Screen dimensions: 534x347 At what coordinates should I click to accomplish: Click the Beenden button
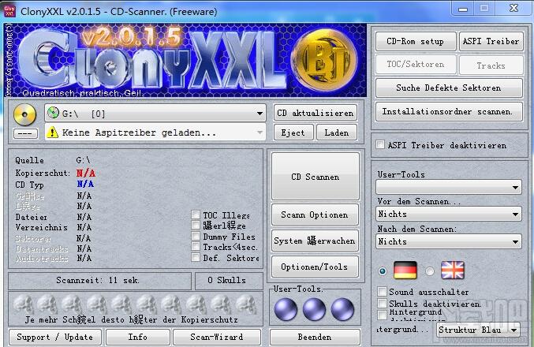point(315,337)
